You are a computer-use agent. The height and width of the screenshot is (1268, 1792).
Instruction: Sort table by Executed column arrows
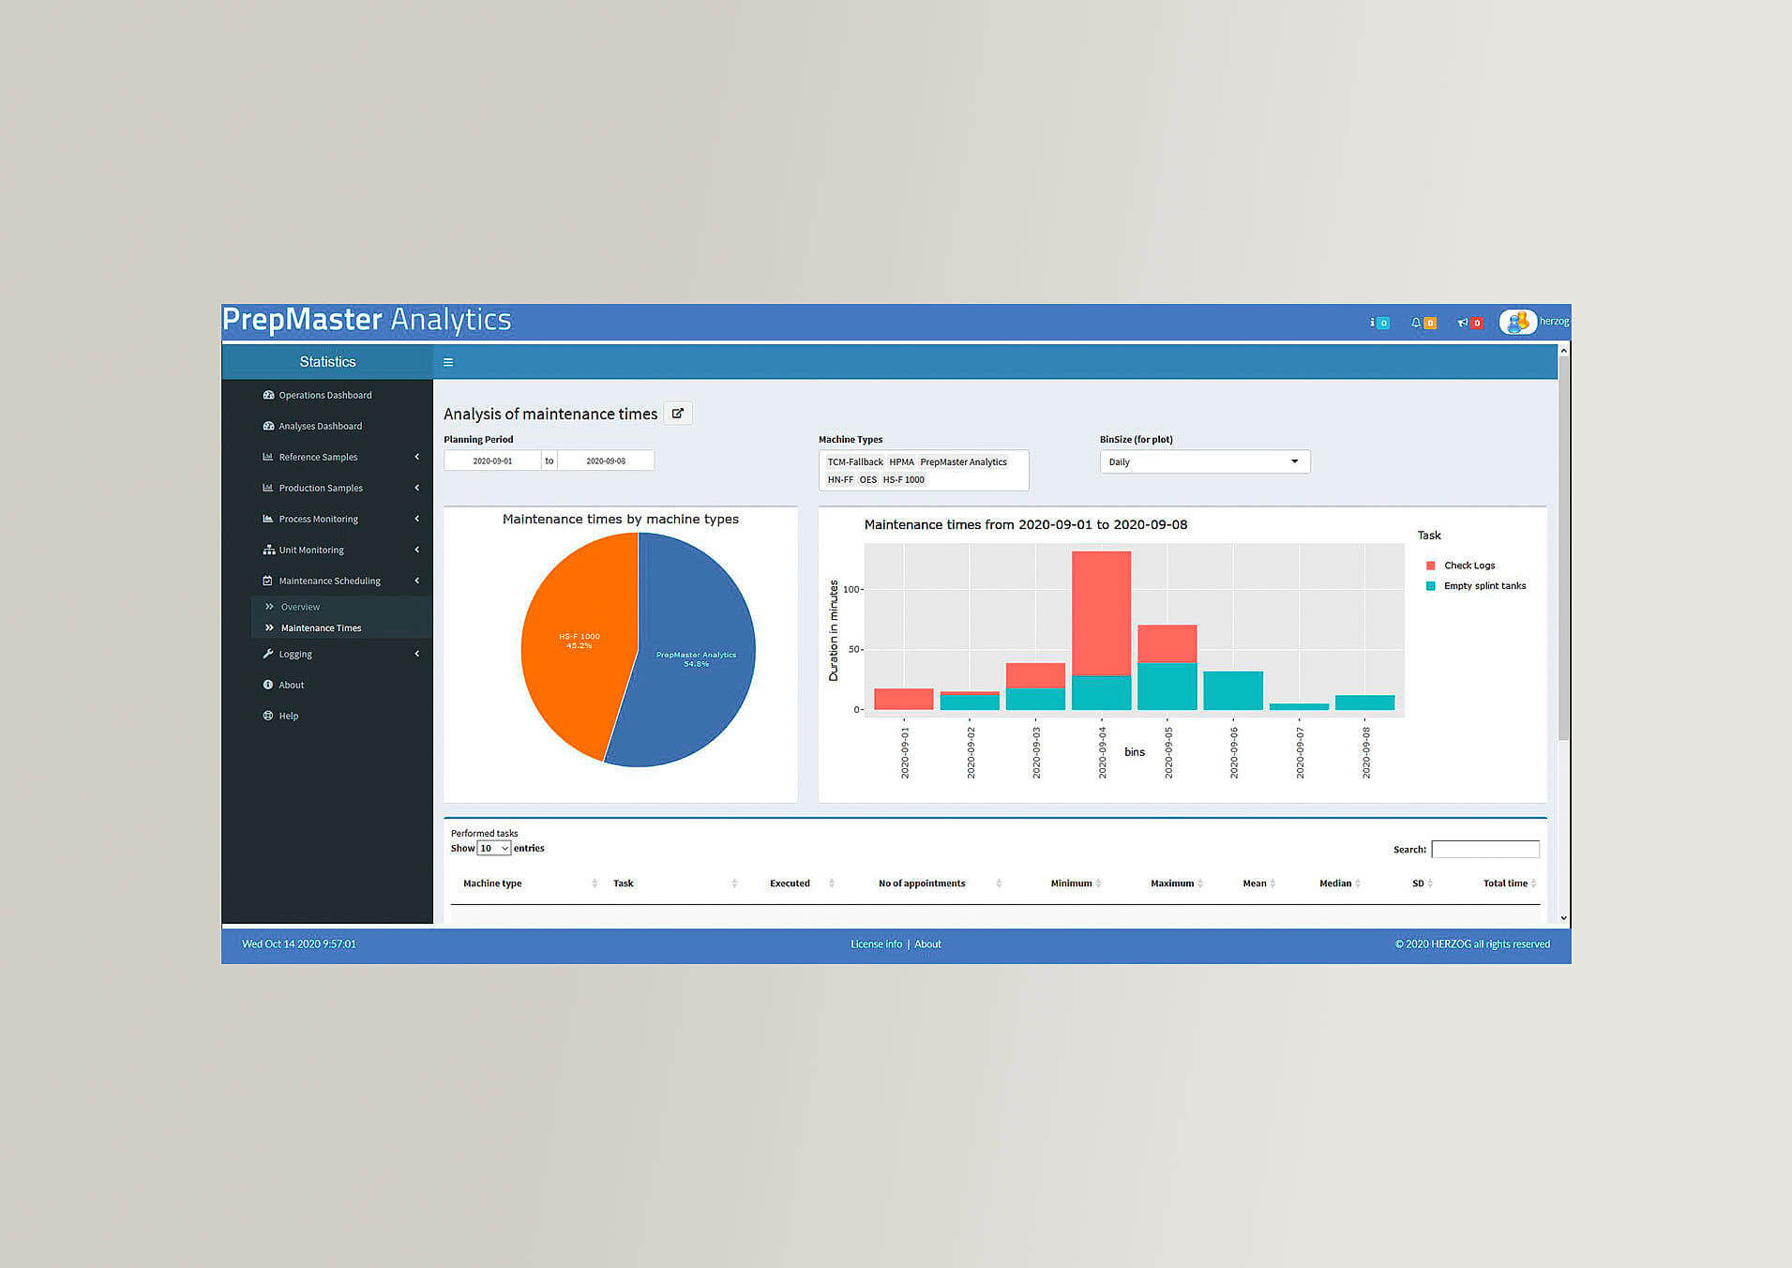(831, 883)
